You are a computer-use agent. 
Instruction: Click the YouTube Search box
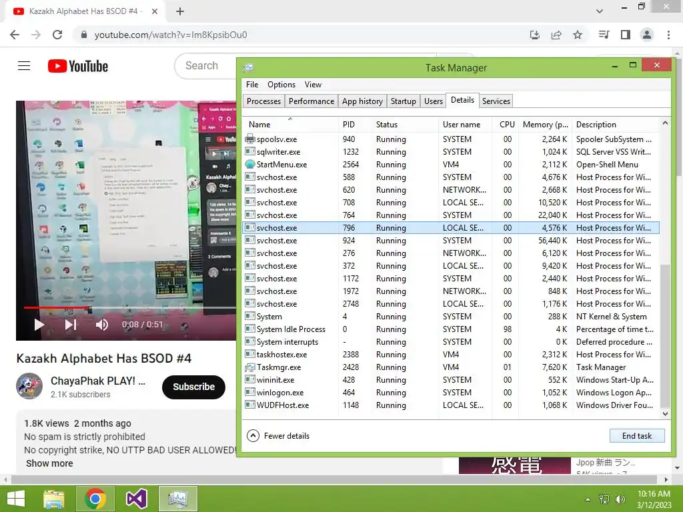(207, 66)
